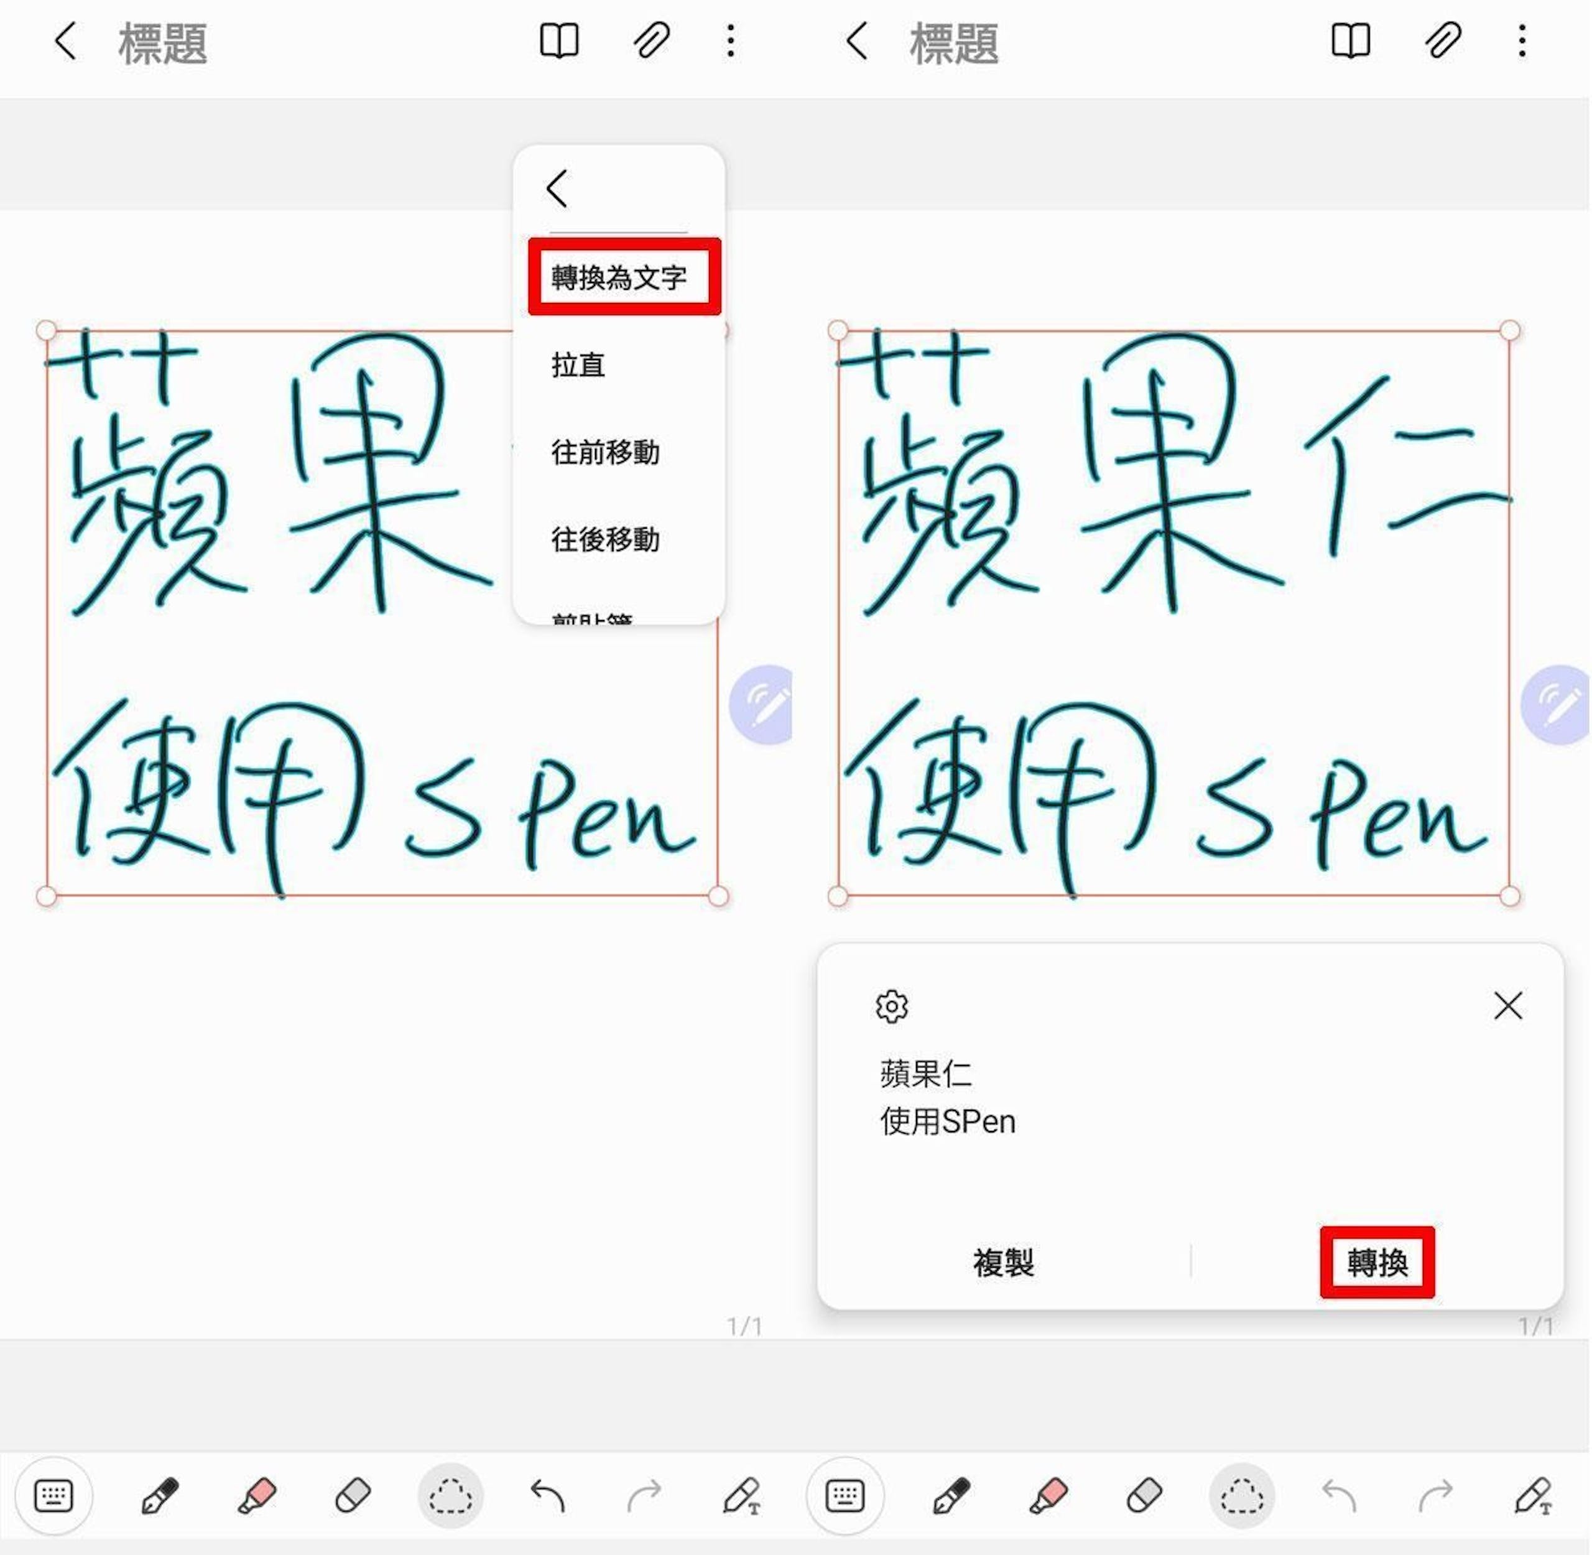Tap the attach paperclip icon in left screen
1592x1555 pixels.
pyautogui.click(x=652, y=41)
